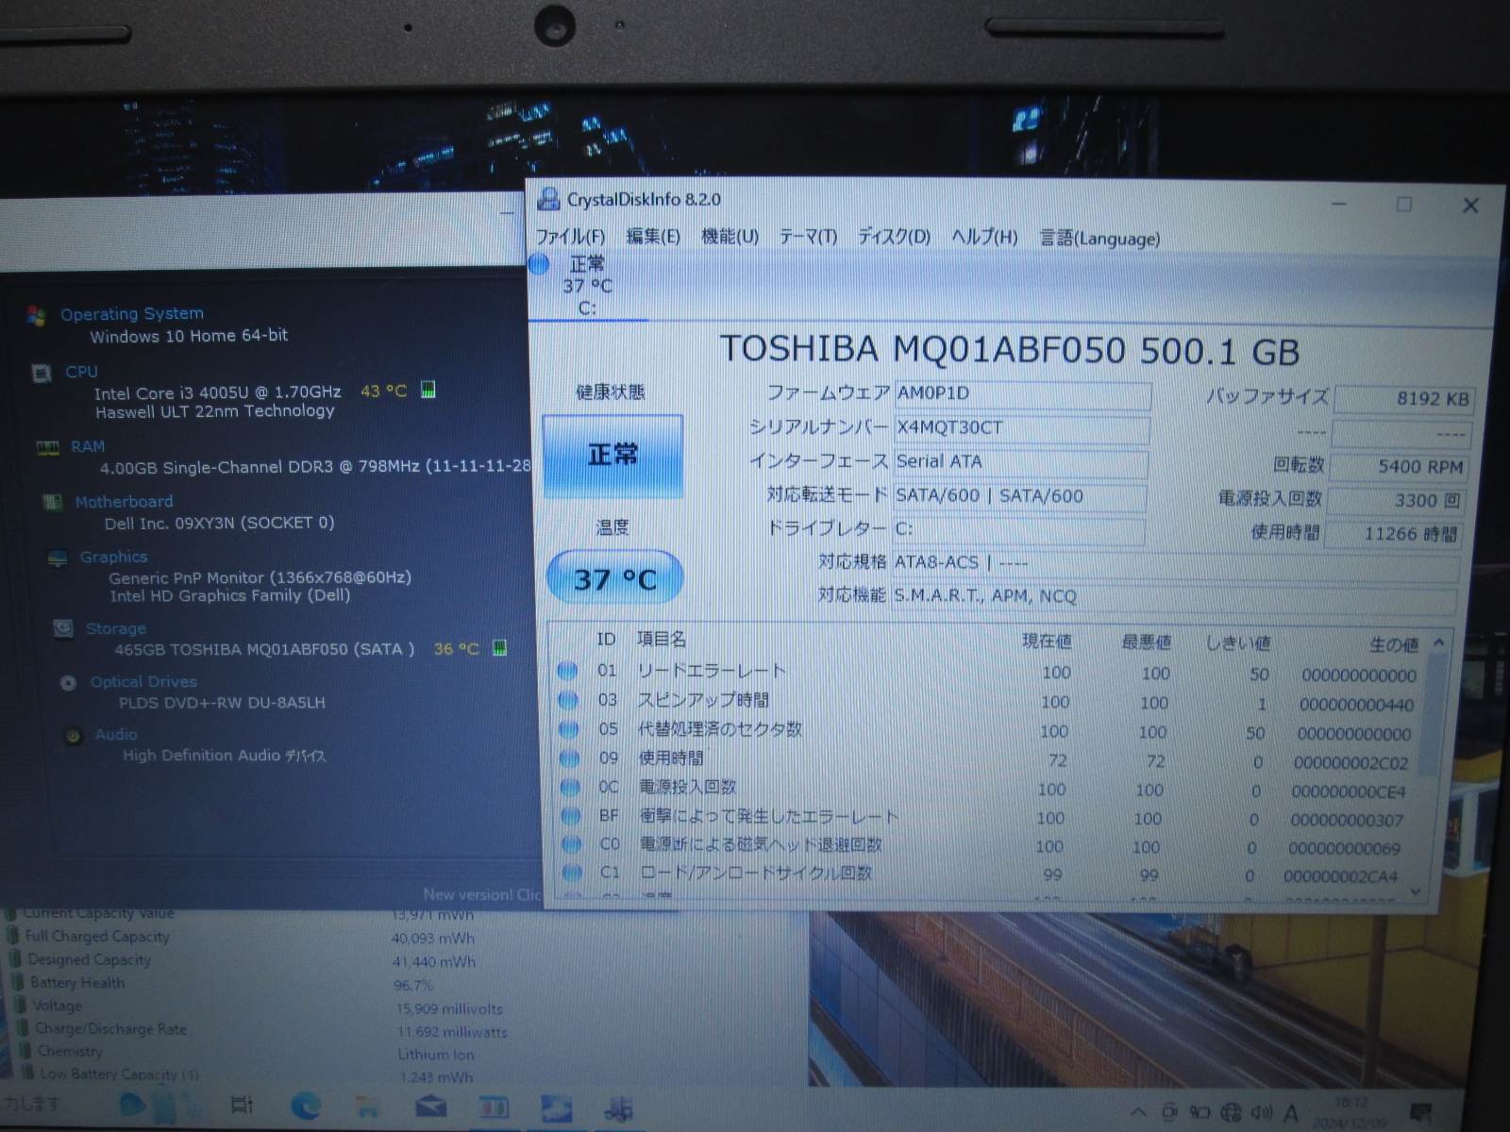The width and height of the screenshot is (1510, 1132).
Task: Click the rotation rate value 5400 RPM
Action: click(x=1399, y=467)
